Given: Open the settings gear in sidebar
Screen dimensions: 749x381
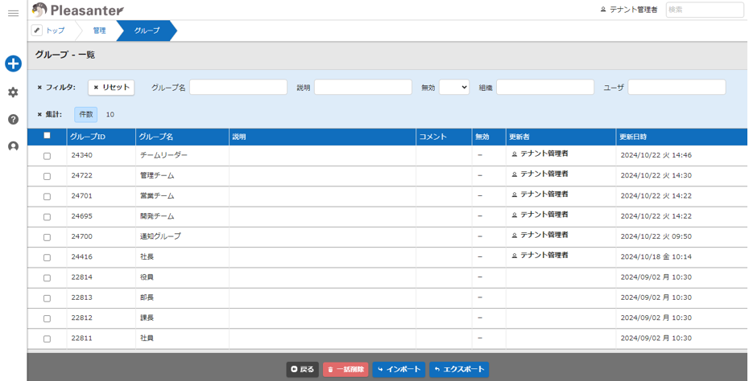Looking at the screenshot, I should coord(13,92).
